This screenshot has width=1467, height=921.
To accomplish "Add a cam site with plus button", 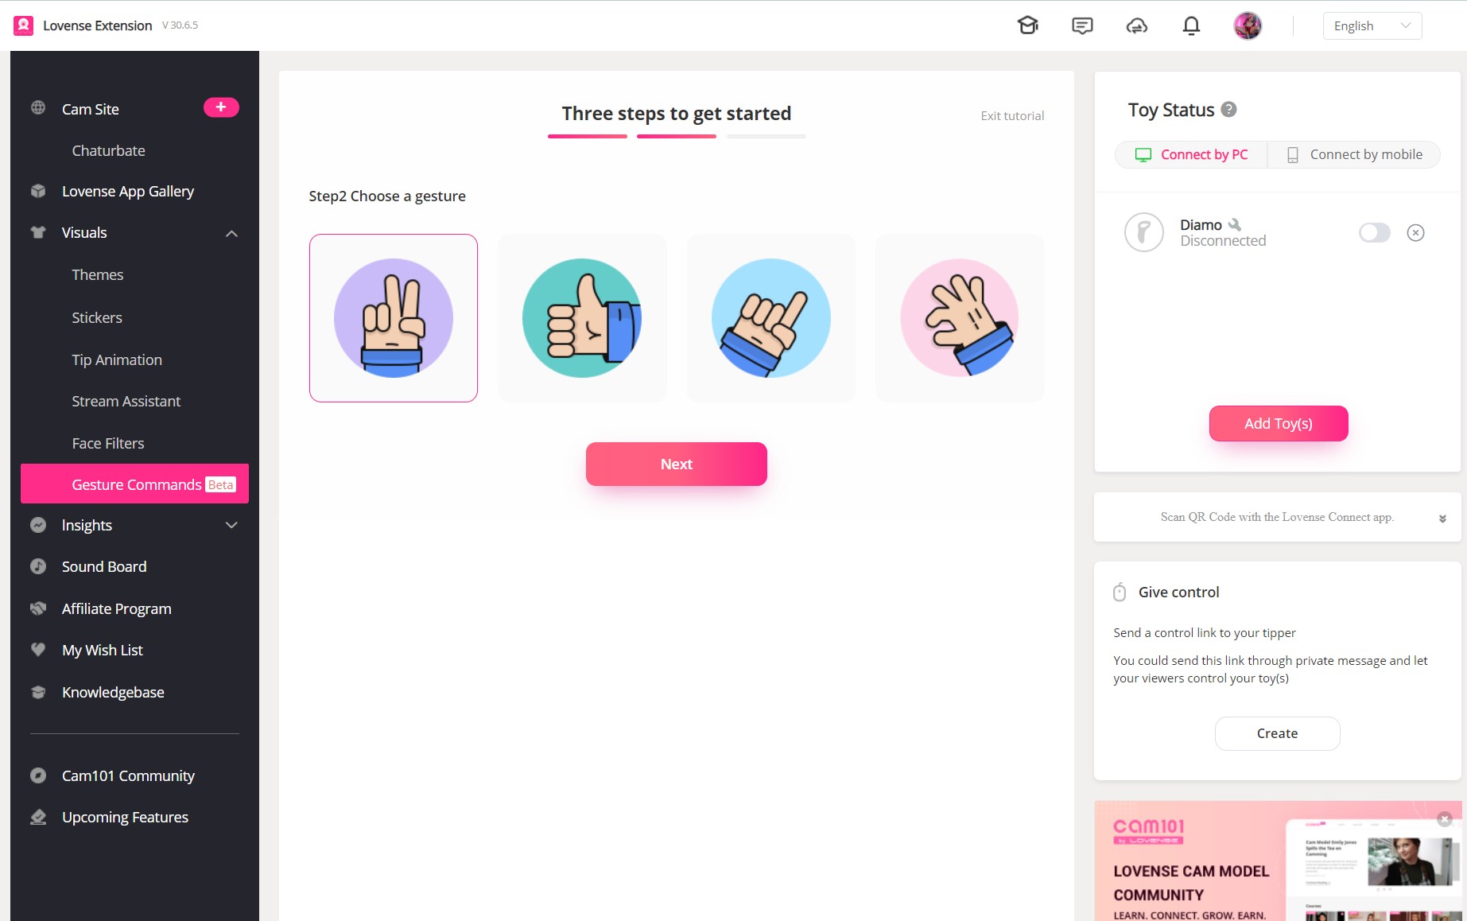I will 221,107.
